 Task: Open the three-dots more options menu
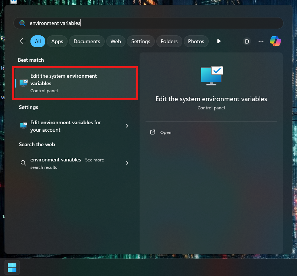tap(261, 41)
